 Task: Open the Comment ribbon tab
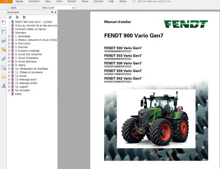click(34, 1)
